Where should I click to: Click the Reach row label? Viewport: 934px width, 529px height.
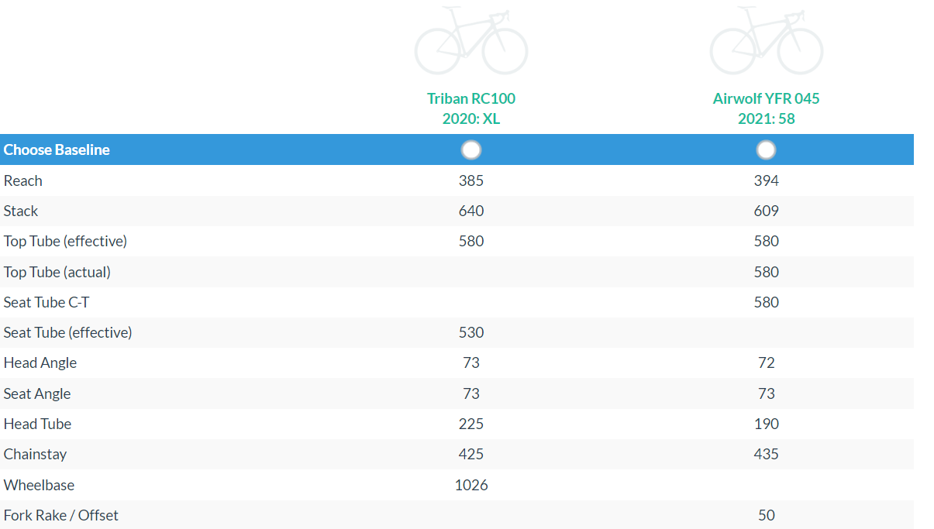coord(23,180)
